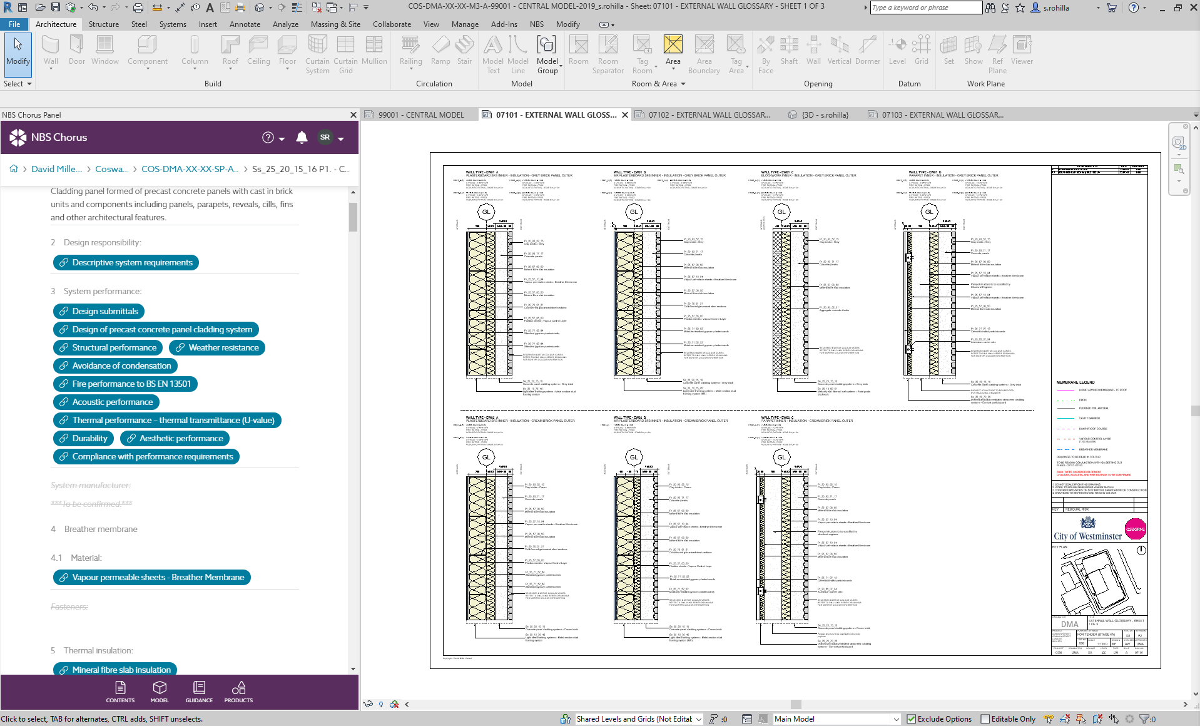Open the Products section in NBS Chorus
This screenshot has width=1200, height=726.
point(238,692)
